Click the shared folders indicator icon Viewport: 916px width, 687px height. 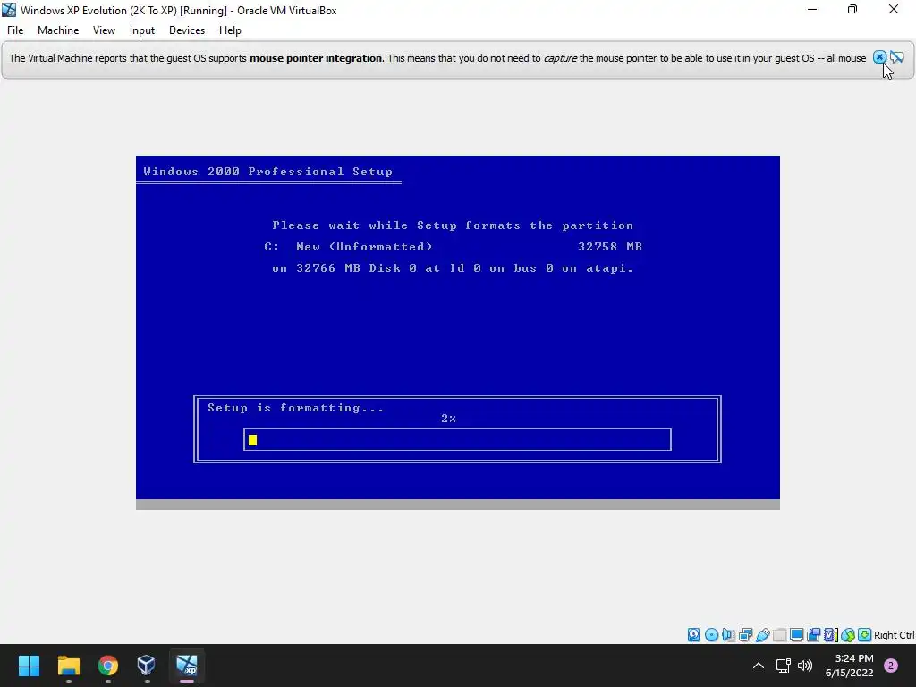click(779, 635)
